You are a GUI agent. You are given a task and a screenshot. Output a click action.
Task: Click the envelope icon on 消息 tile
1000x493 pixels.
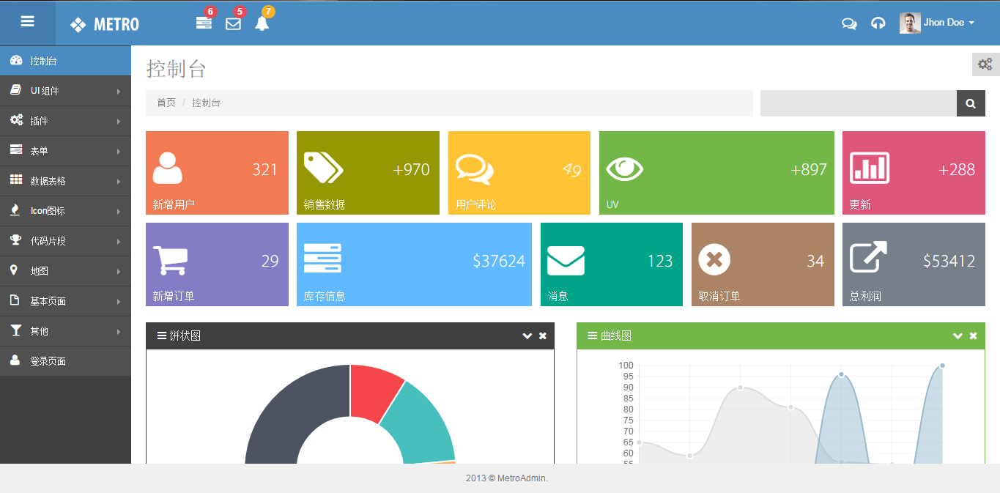pos(566,261)
